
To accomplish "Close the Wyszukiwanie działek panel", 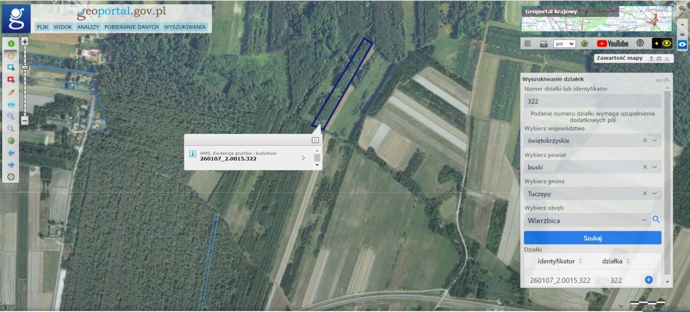I will coord(666,79).
